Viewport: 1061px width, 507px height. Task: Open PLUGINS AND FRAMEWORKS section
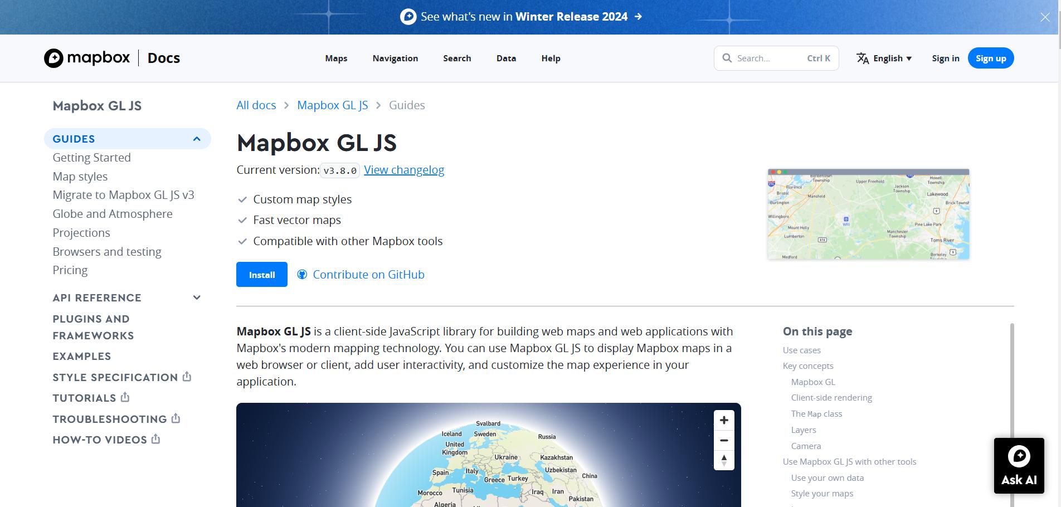coord(93,327)
